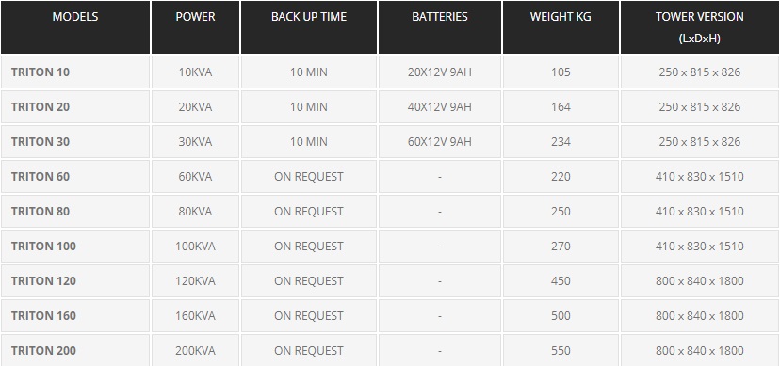
Task: Click the 20X12V 9AH batteries cell
Action: (x=440, y=72)
